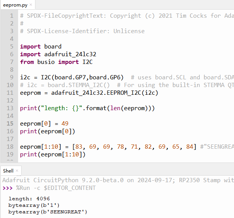Screen dimensions: 234x218
Task: Click line number 15 in the gutter
Action: point(10,124)
